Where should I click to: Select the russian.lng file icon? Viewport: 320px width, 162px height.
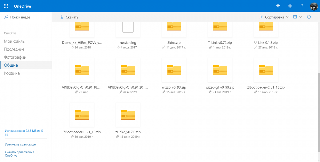pos(128,26)
